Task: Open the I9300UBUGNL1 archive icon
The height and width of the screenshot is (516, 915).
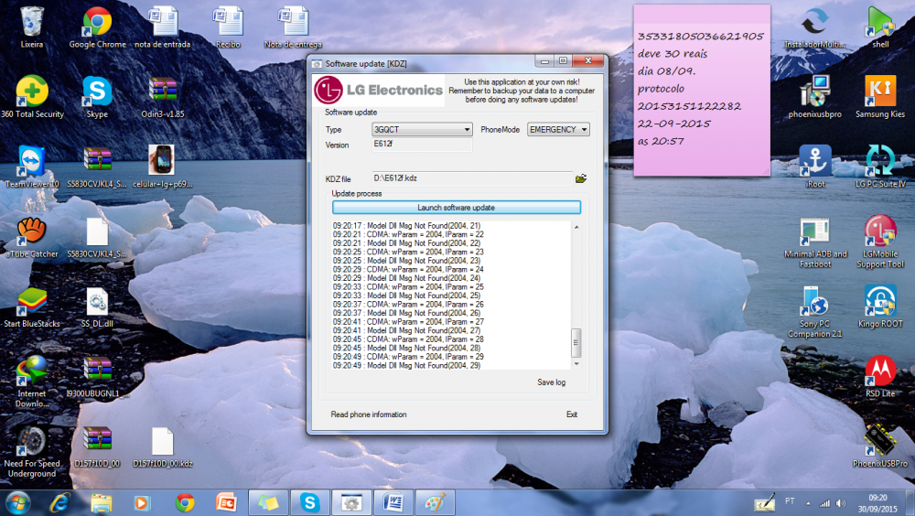Action: point(97,377)
